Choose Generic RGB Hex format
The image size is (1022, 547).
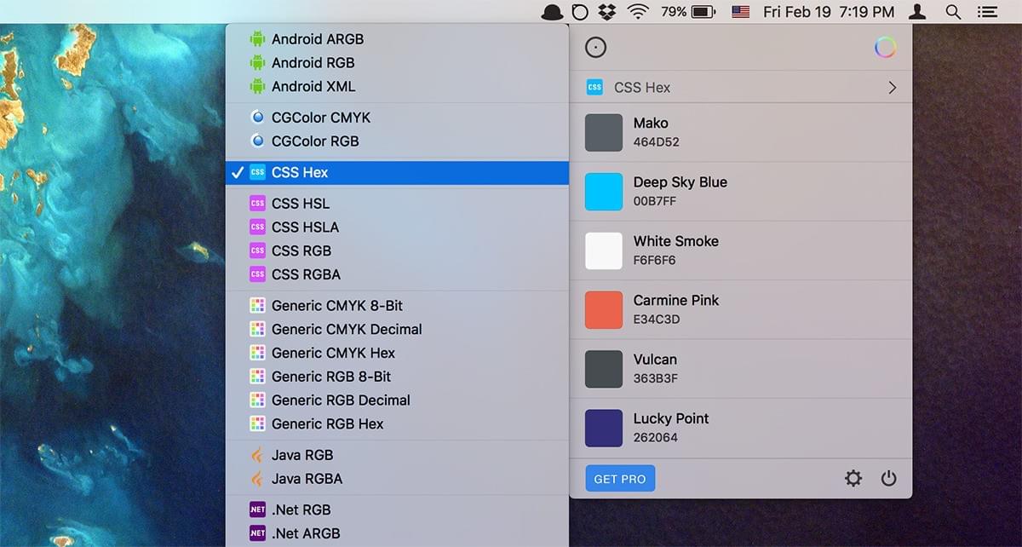pos(397,424)
